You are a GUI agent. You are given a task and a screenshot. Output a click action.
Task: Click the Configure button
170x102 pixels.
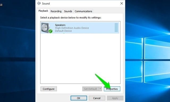tap(49, 89)
